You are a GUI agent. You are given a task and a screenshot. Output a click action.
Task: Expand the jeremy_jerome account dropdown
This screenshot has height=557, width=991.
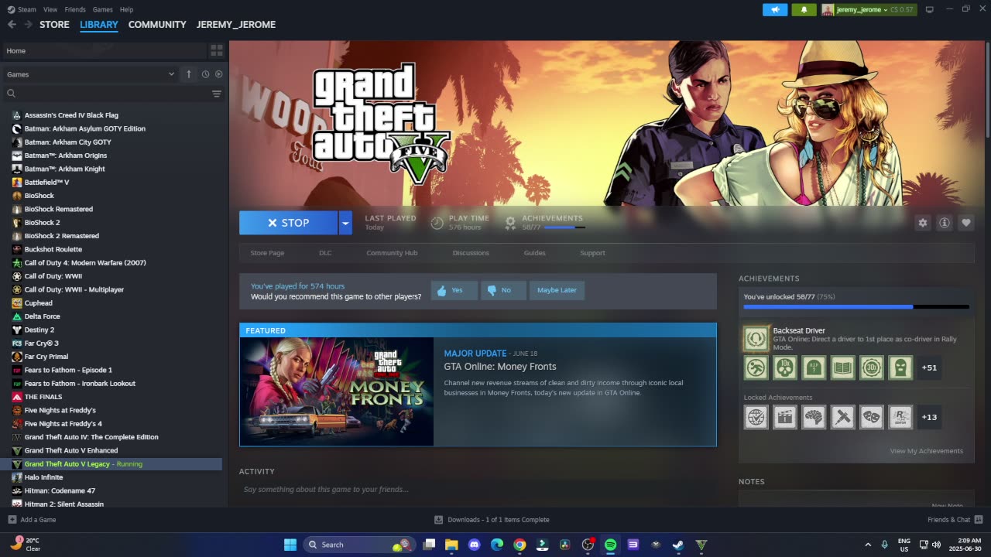868,9
